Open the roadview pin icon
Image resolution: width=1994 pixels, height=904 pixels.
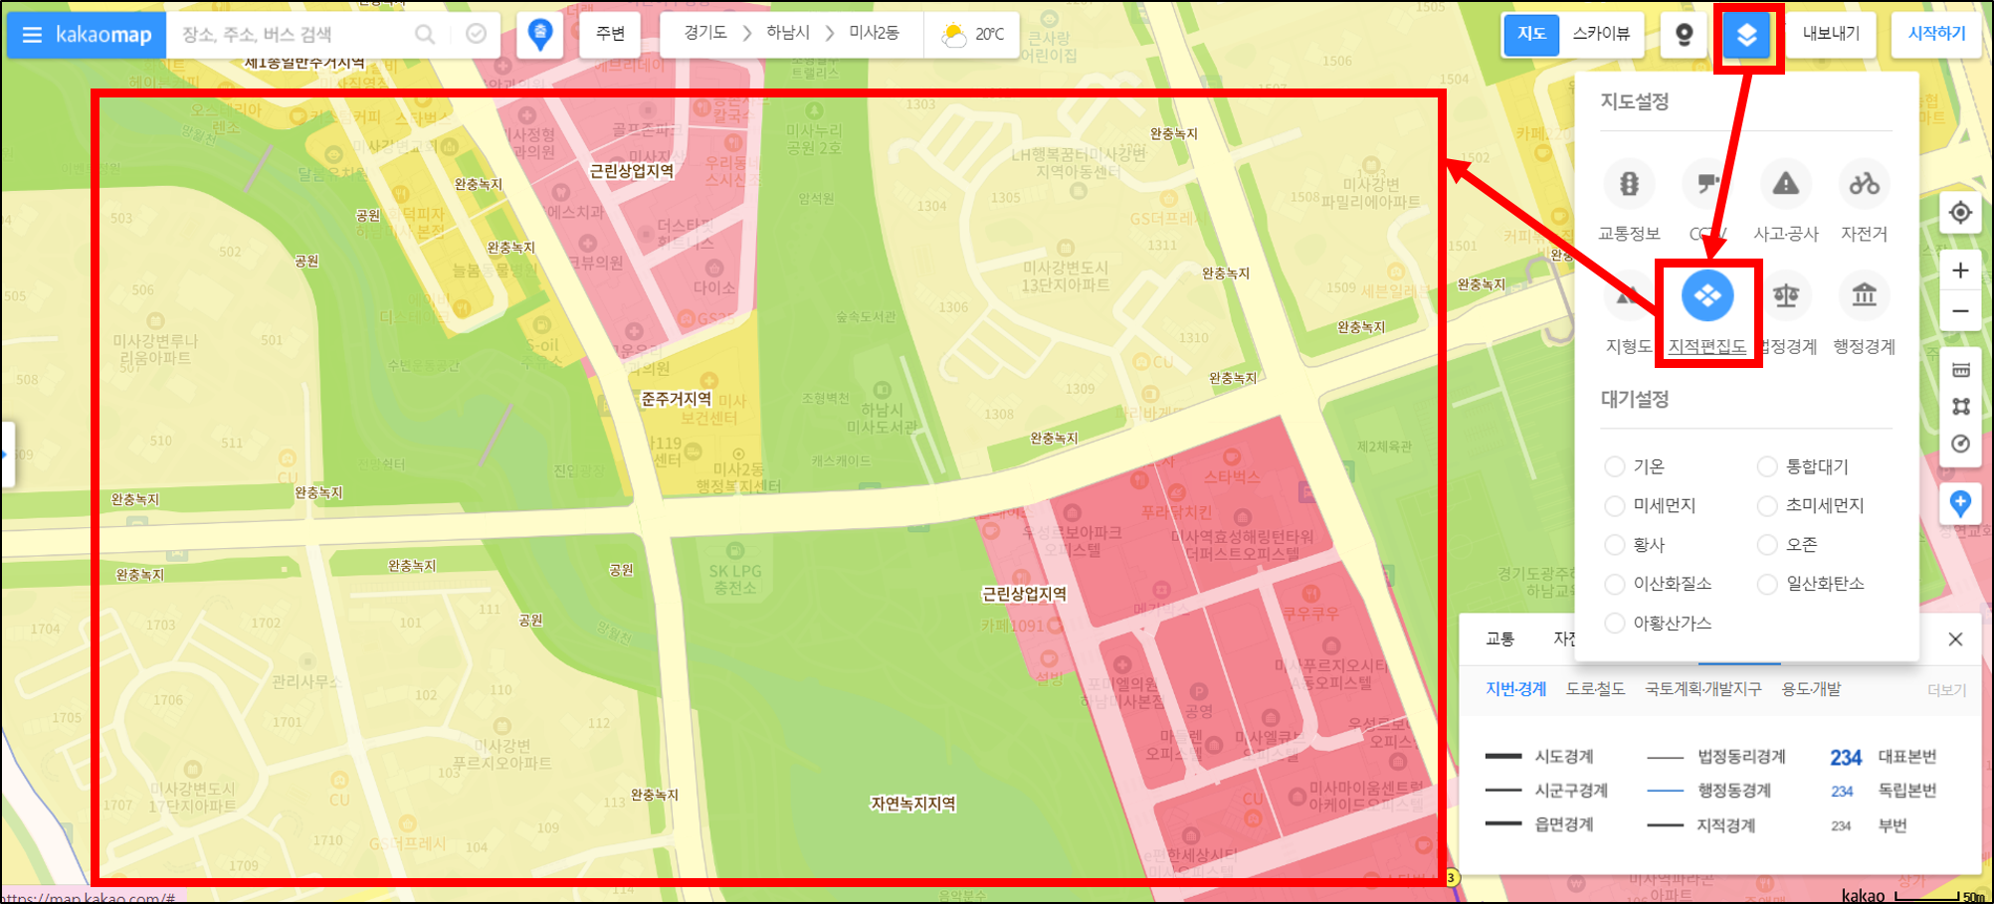coord(1684,35)
